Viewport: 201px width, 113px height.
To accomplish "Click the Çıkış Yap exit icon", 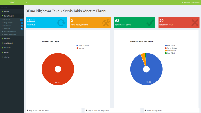I will click(x=3, y=57).
